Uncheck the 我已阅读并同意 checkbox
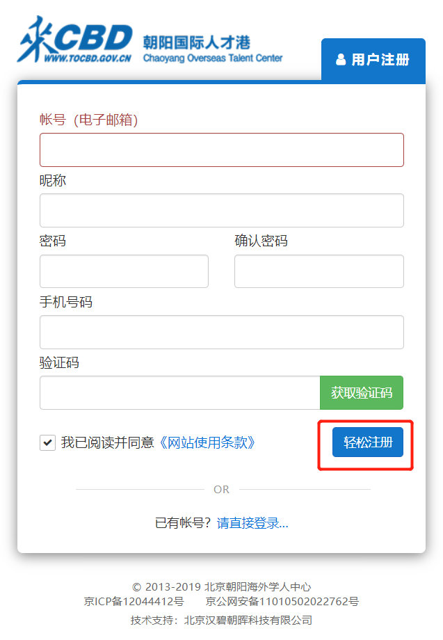 pyautogui.click(x=48, y=442)
